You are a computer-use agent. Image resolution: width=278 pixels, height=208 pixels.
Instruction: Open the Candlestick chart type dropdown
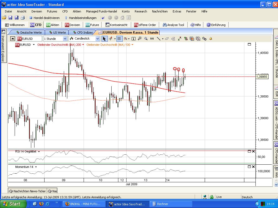[84, 39]
